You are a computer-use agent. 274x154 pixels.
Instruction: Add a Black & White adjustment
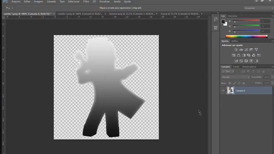click(x=244, y=55)
